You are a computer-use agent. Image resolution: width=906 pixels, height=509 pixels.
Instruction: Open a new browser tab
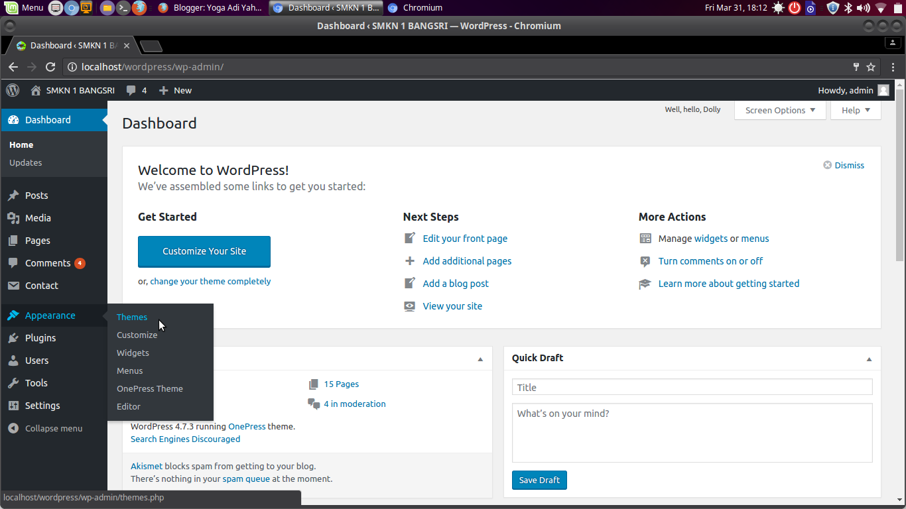tap(151, 46)
